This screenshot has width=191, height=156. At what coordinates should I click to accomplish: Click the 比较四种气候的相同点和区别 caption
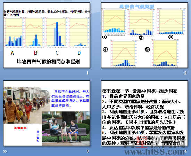click(48, 61)
